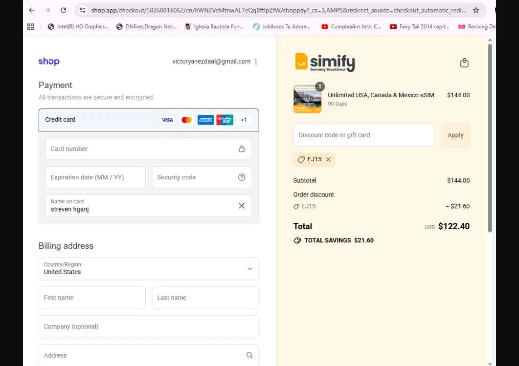The height and width of the screenshot is (366, 519).
Task: Open the Intel(R) HD Graphics bookmark
Action: (x=78, y=27)
